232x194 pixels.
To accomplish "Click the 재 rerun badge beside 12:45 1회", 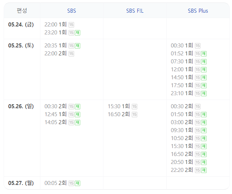I will 78,114.
